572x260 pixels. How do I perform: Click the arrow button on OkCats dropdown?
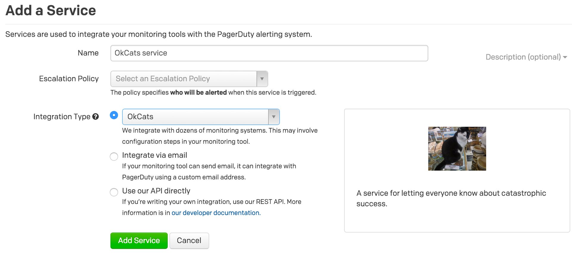[x=273, y=117]
